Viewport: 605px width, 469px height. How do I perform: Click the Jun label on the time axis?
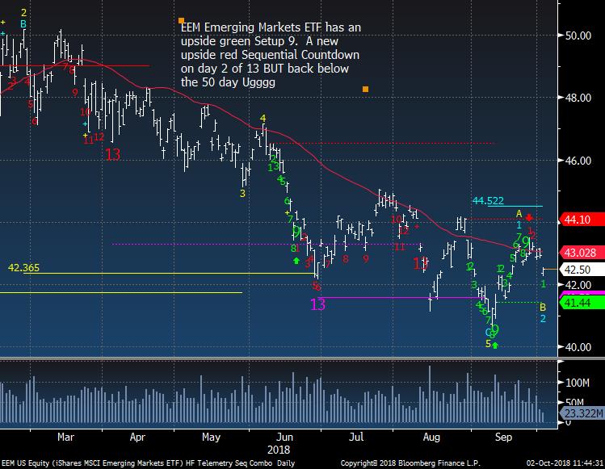[x=285, y=437]
